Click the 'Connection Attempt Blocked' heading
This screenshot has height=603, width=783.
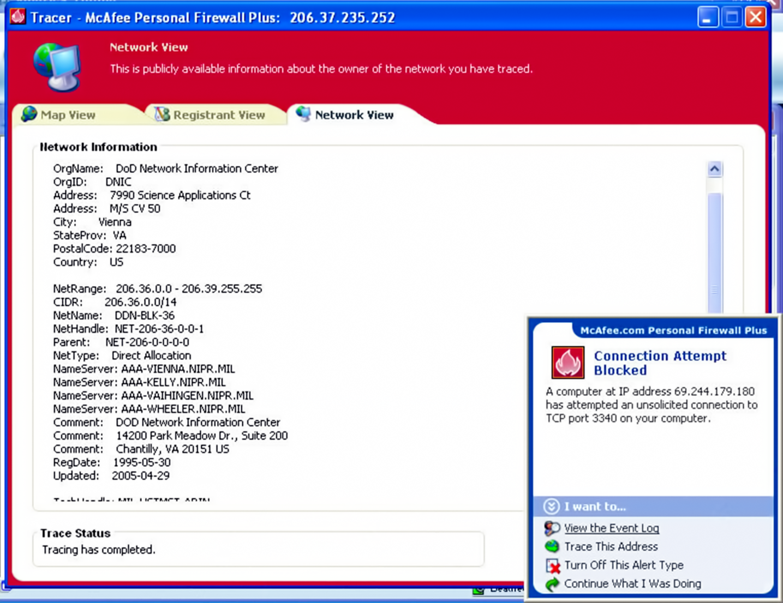(x=660, y=363)
